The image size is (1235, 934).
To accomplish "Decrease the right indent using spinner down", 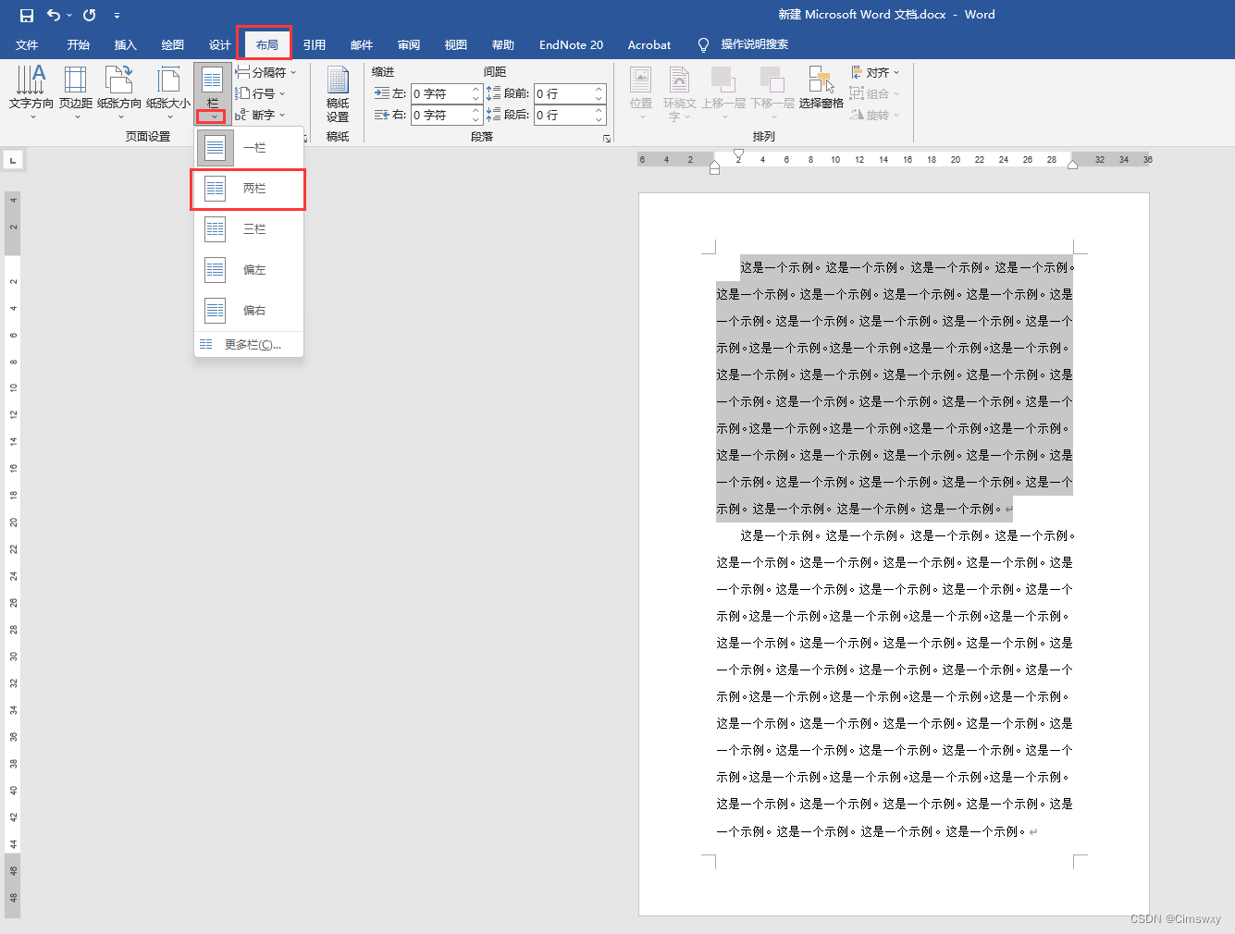I will tap(476, 119).
